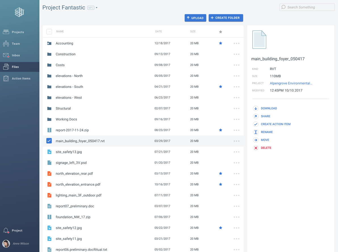Click the UPLOAD button

pyautogui.click(x=195, y=18)
